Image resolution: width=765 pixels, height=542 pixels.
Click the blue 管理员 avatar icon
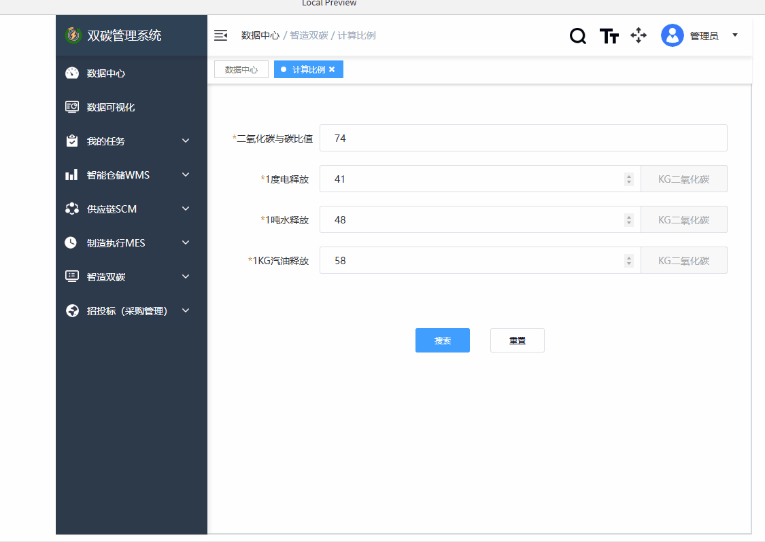coord(672,35)
